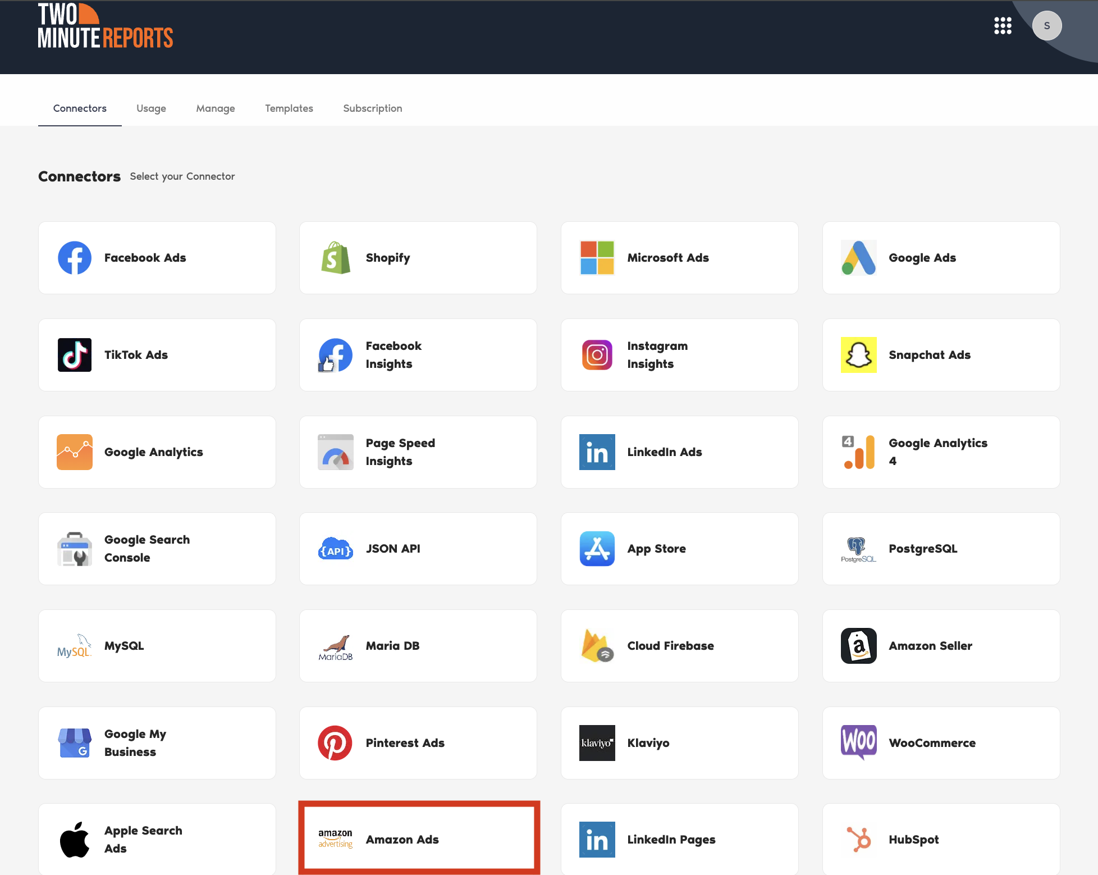Click the Pinterest Ads logo icon
Viewport: 1098px width, 875px height.
[x=335, y=743]
